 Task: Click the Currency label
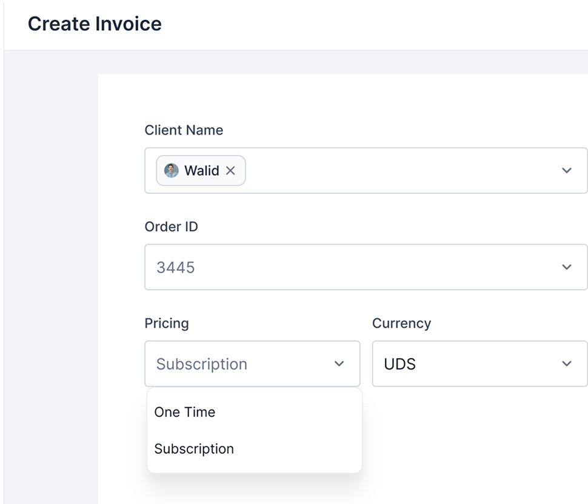pyautogui.click(x=402, y=323)
